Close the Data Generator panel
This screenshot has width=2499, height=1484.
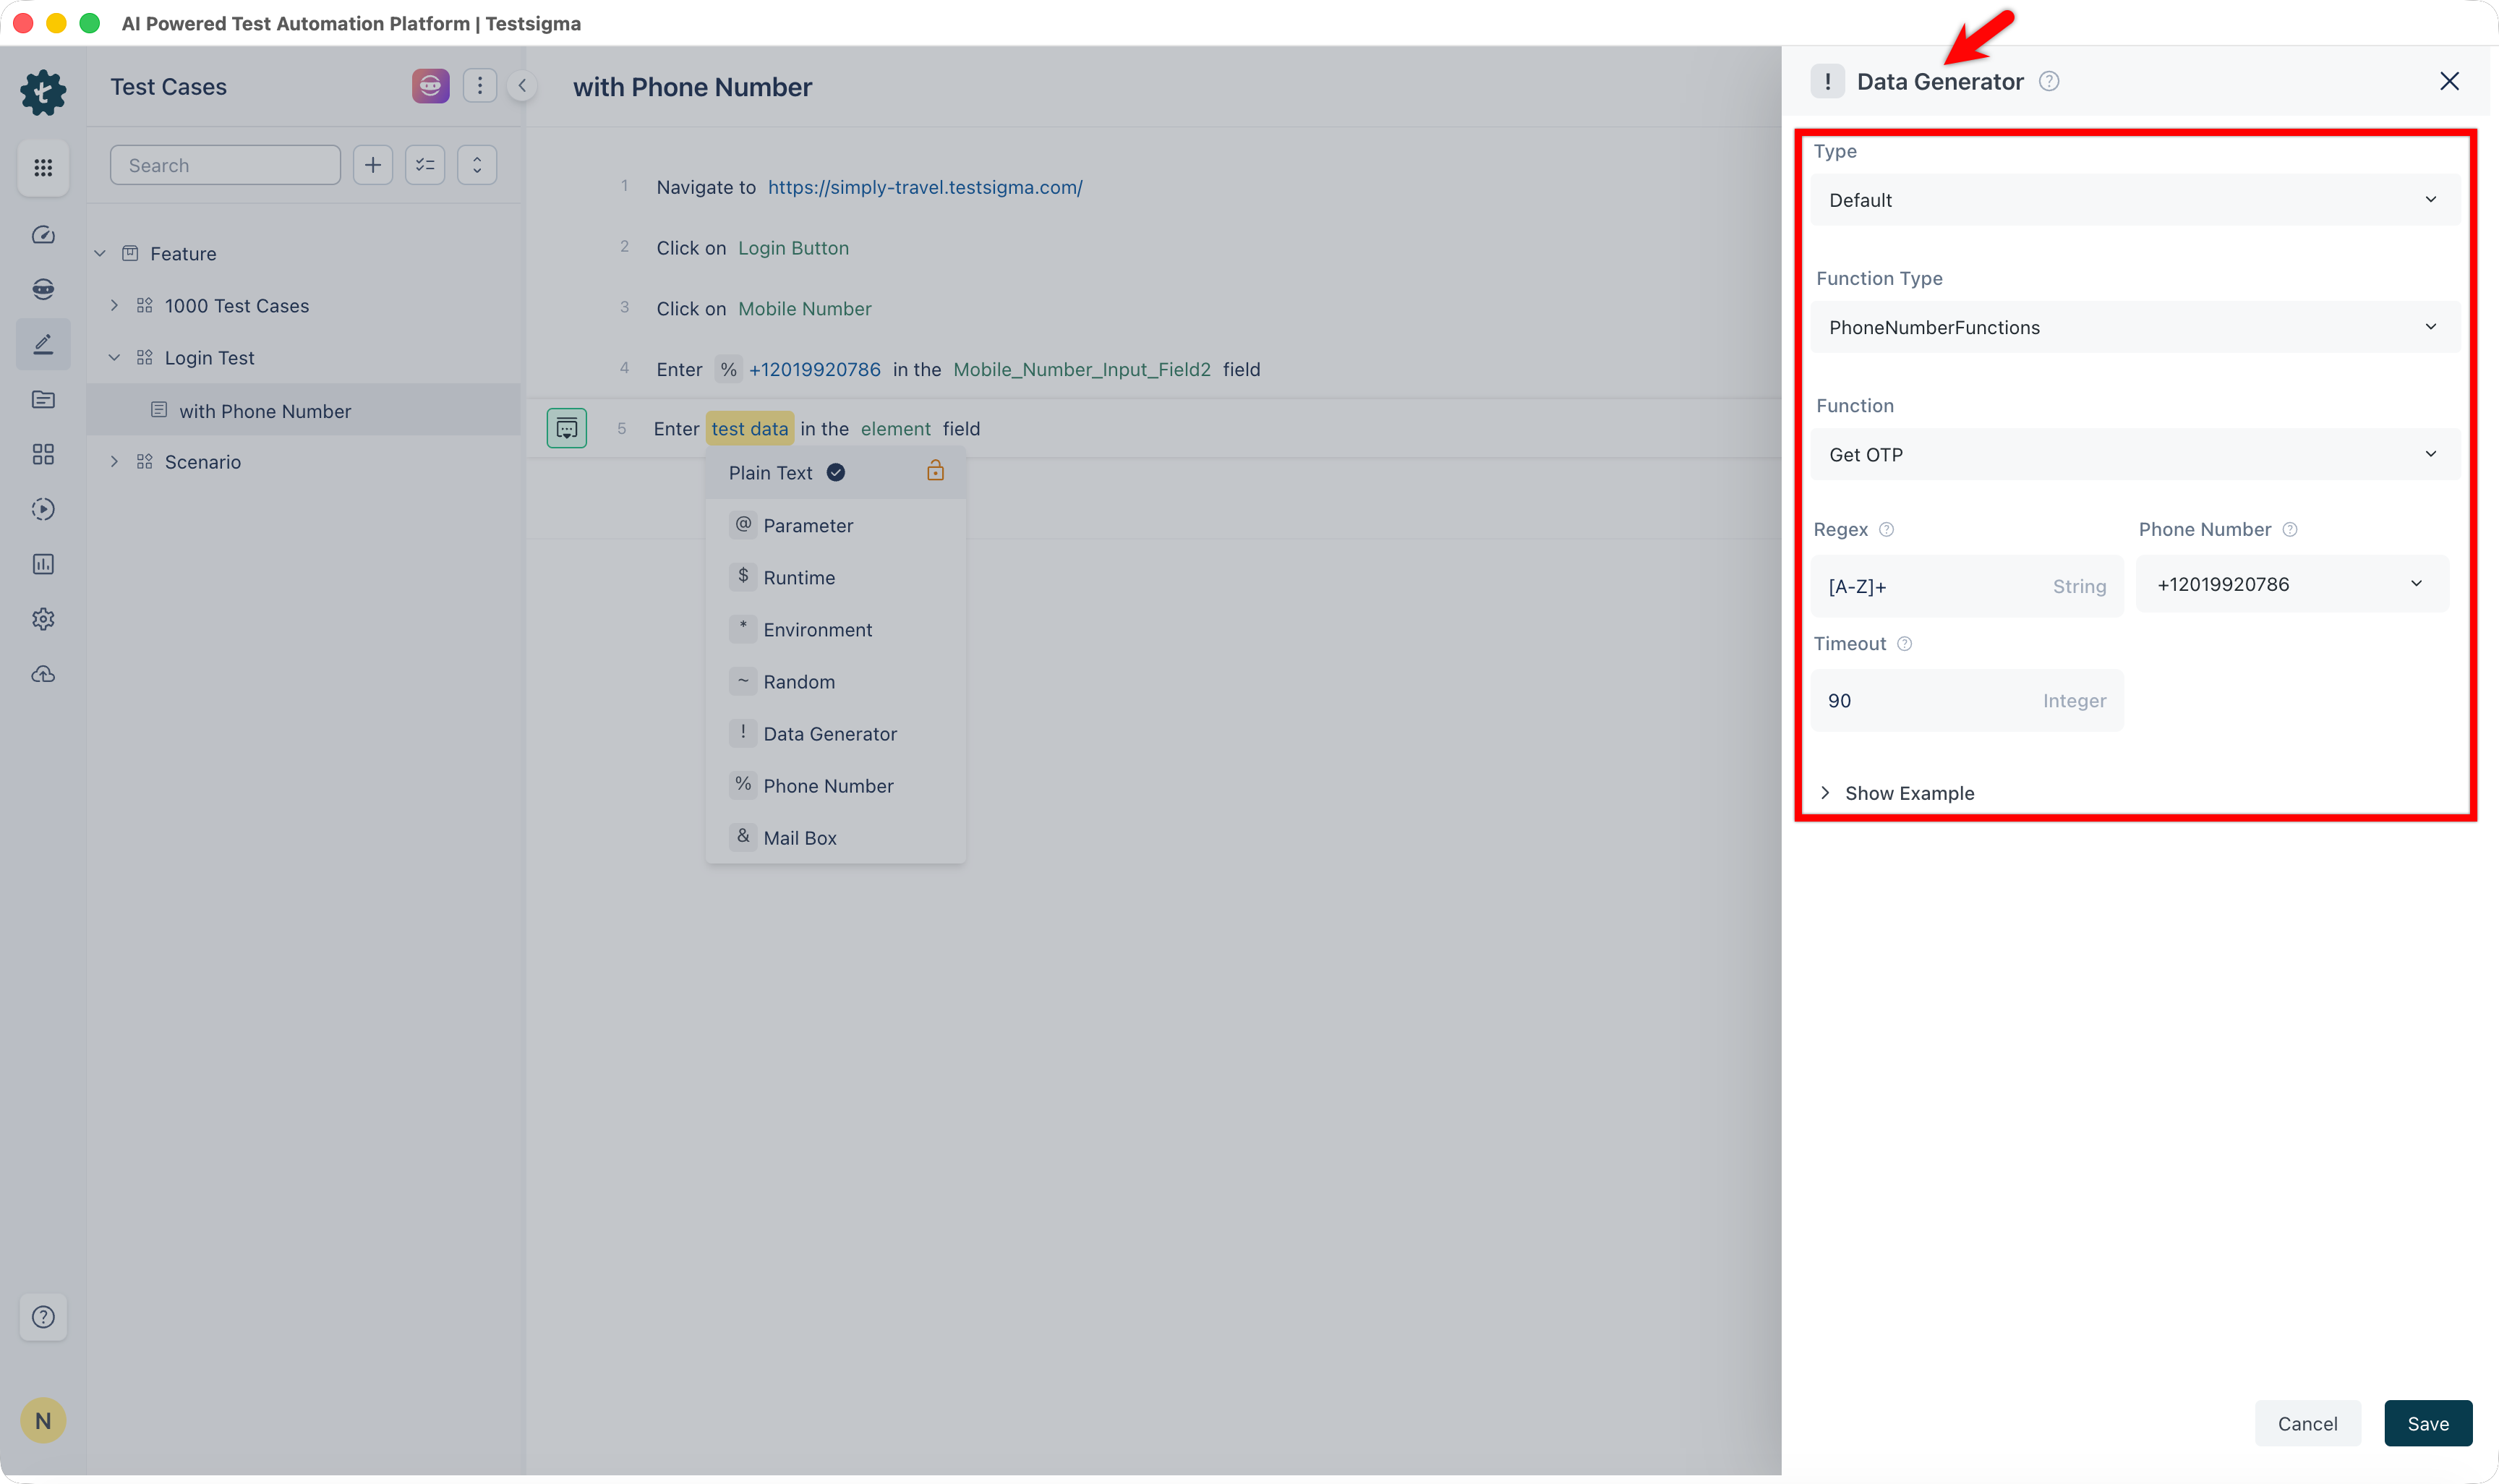pos(2449,82)
